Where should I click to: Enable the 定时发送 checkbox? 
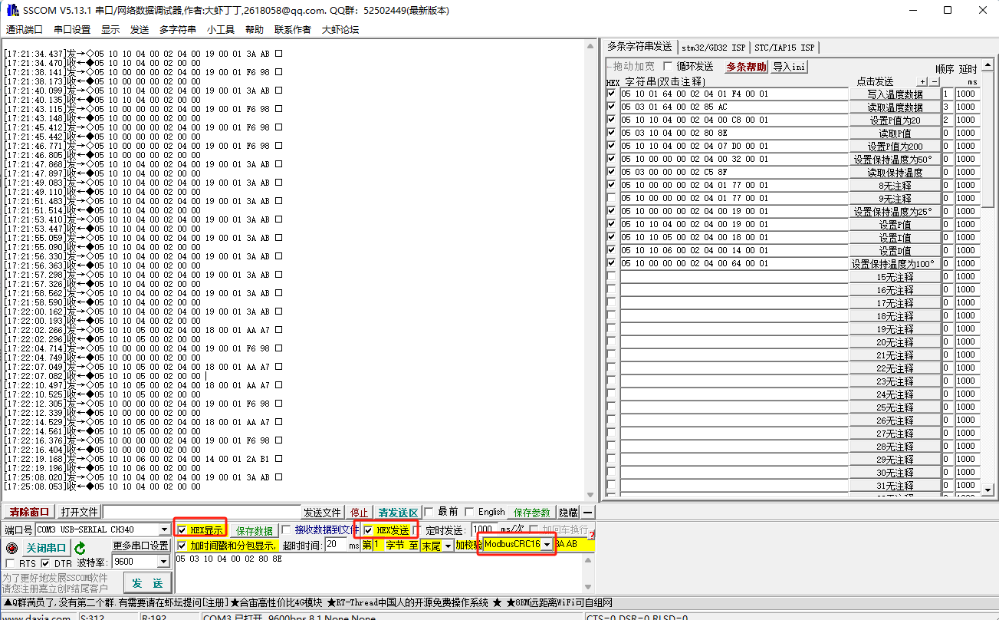(417, 530)
